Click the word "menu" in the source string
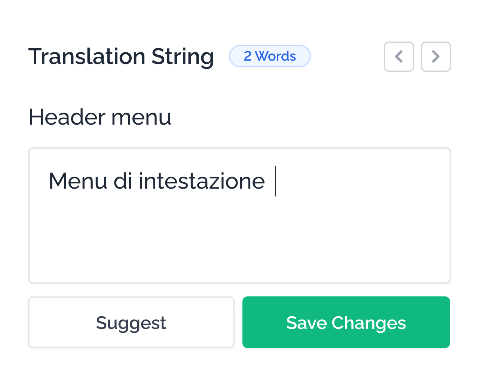Viewport: 477px width, 375px height. (141, 117)
